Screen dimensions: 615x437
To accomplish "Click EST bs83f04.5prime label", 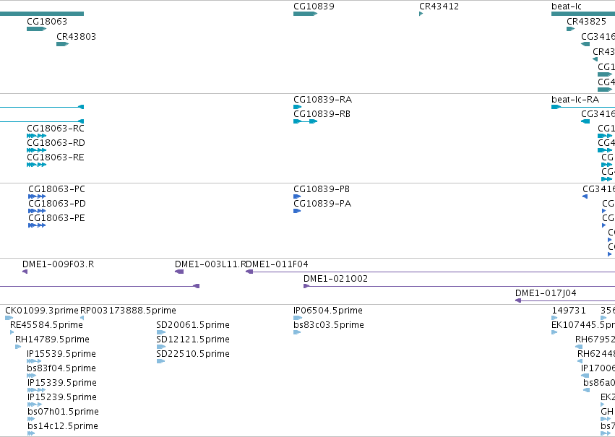I will (x=61, y=369).
